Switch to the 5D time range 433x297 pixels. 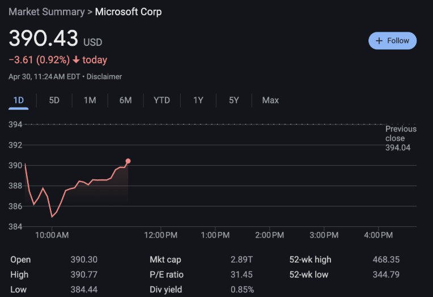[54, 100]
